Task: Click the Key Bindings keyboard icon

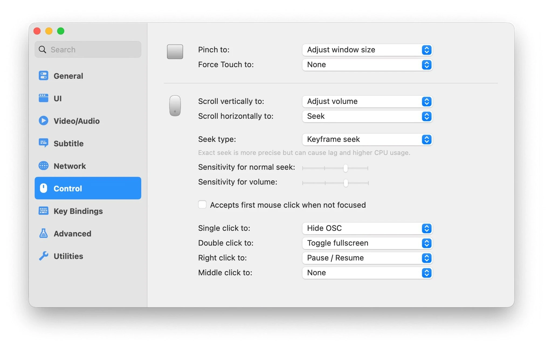Action: [43, 211]
